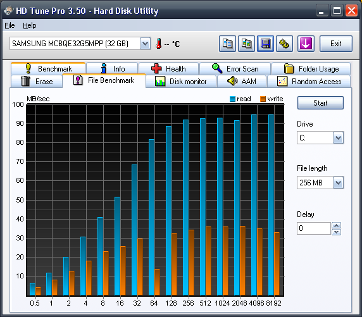Expand the Drive C: dropdown

[x=338, y=138]
